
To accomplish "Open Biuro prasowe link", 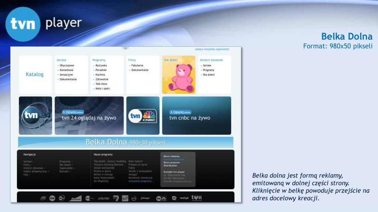I will point(172,162).
